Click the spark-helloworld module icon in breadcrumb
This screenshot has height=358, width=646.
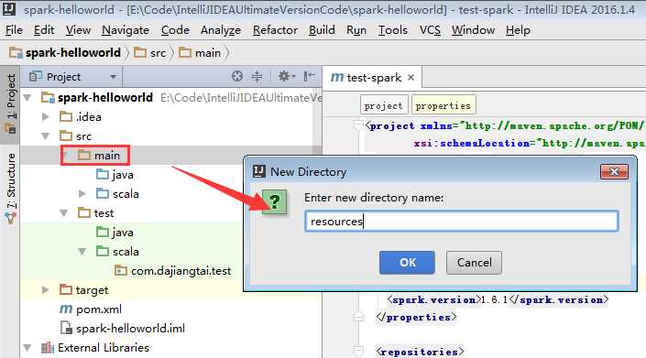pyautogui.click(x=16, y=53)
